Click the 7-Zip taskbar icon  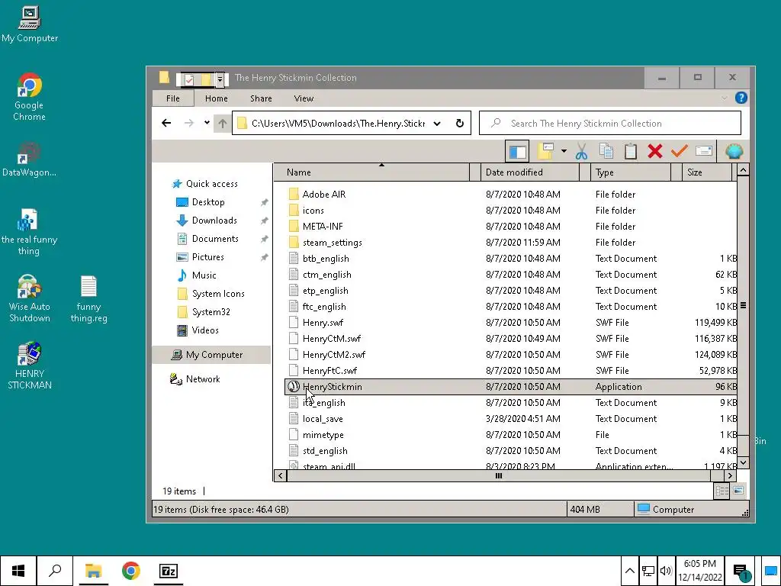point(168,571)
